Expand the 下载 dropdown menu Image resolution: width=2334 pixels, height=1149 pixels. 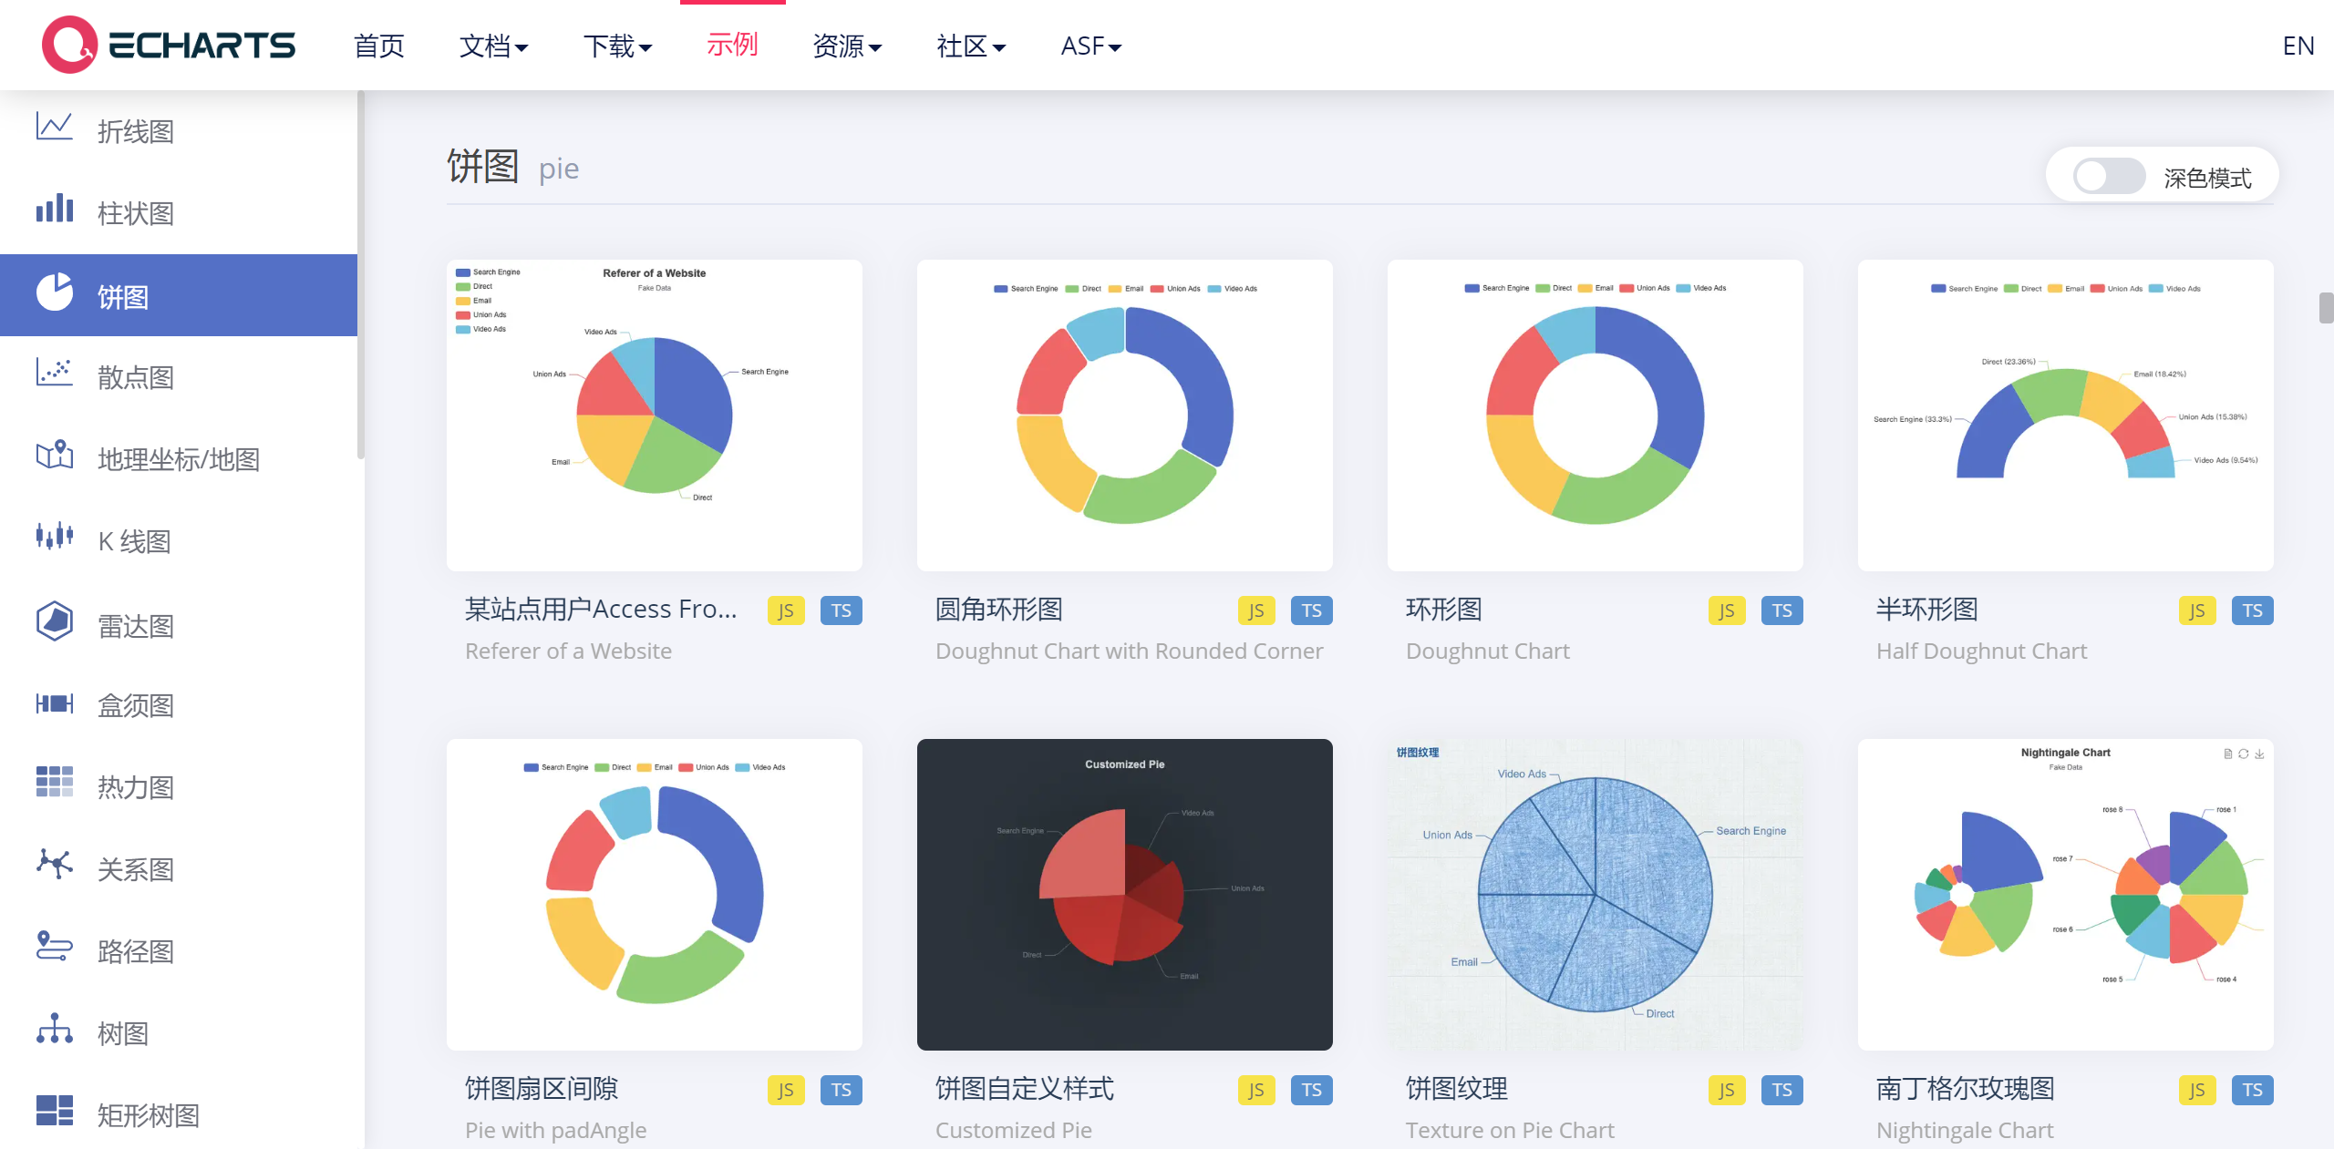(617, 46)
